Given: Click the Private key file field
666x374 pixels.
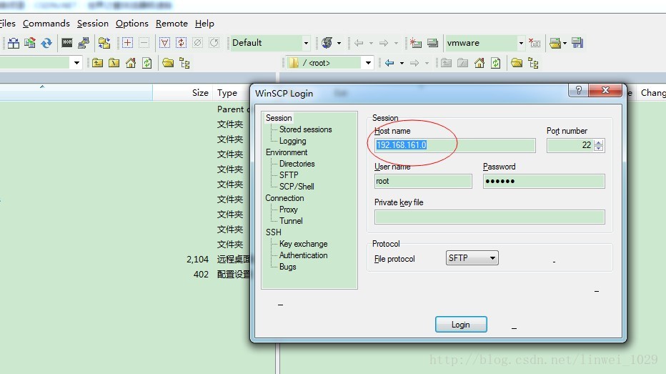Looking at the screenshot, I should tap(489, 217).
